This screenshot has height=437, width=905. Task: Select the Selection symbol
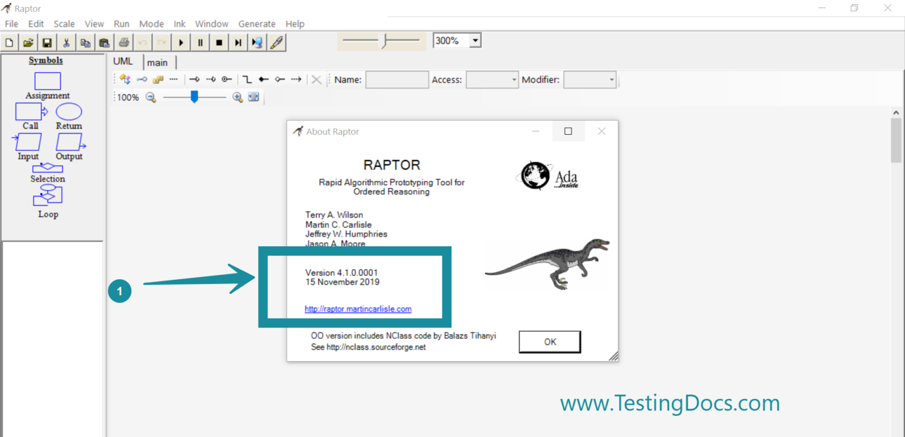pyautogui.click(x=47, y=168)
